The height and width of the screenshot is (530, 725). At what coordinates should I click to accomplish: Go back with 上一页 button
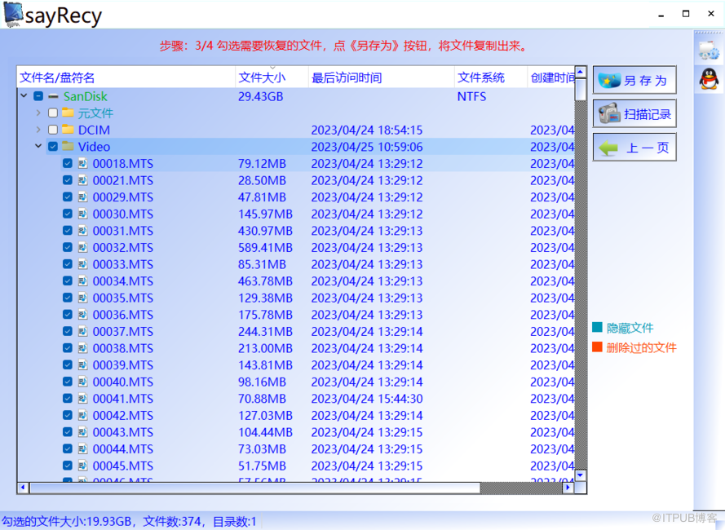click(634, 148)
